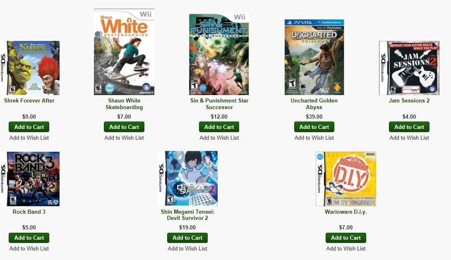The width and height of the screenshot is (451, 260).
Task: Open the Rock Band 3 title link
Action: tap(29, 212)
